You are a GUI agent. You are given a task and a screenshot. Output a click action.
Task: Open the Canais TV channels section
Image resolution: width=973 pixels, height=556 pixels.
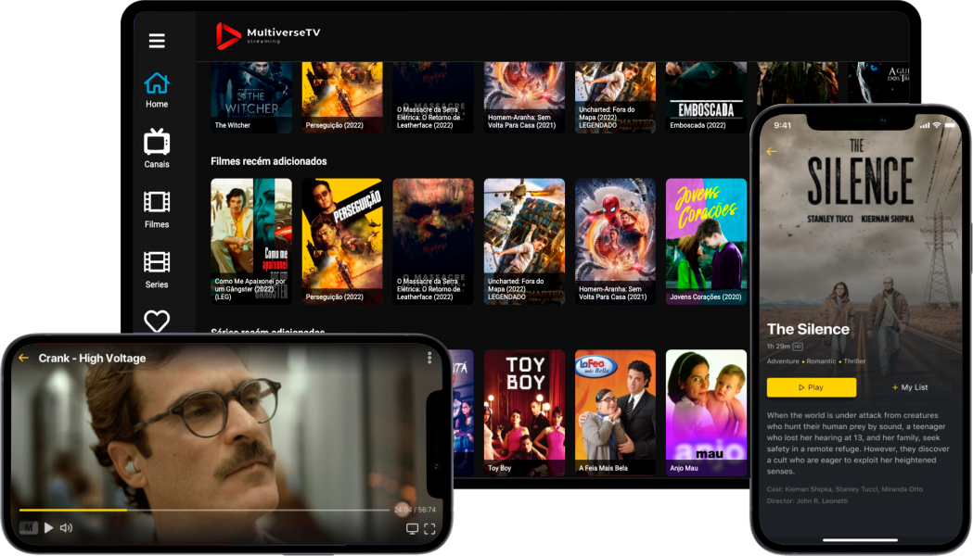tap(157, 149)
